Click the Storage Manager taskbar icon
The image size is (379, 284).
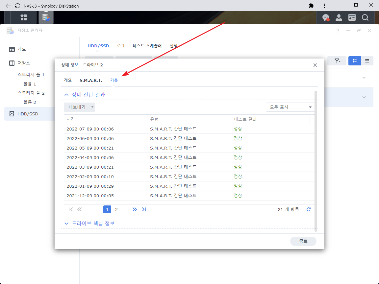tap(46, 17)
